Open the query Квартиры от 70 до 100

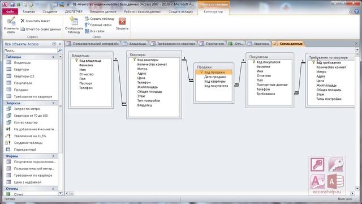[x=31, y=116]
